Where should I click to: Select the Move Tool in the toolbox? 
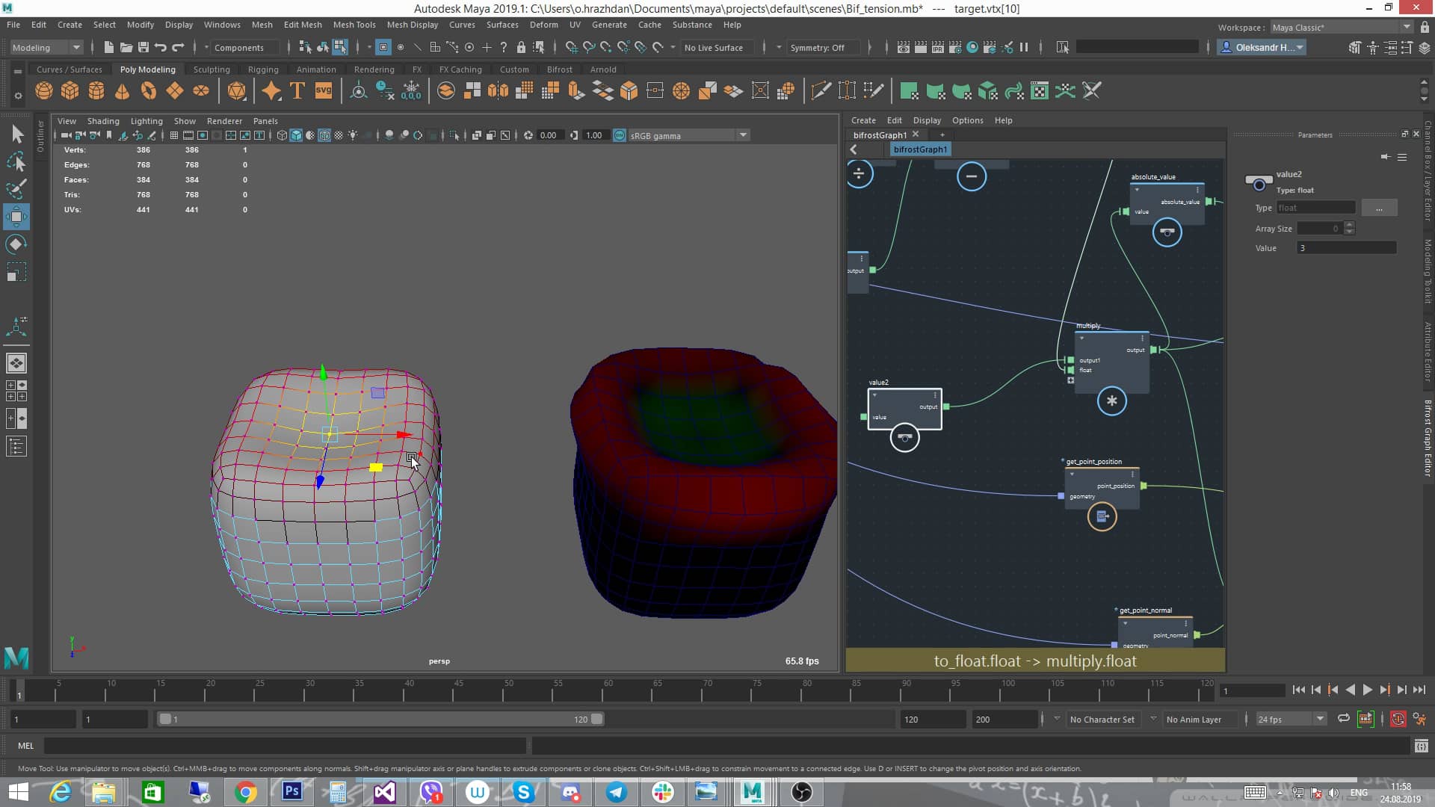coord(16,217)
